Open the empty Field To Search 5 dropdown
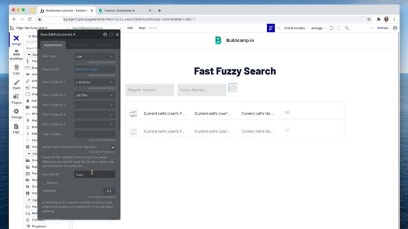Screen dimensions: 408x229 click(x=94, y=125)
